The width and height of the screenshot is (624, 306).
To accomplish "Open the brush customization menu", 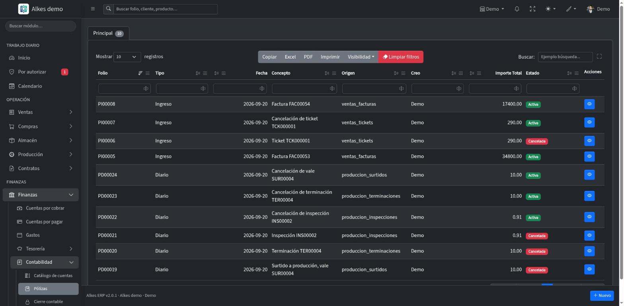I will [571, 9].
